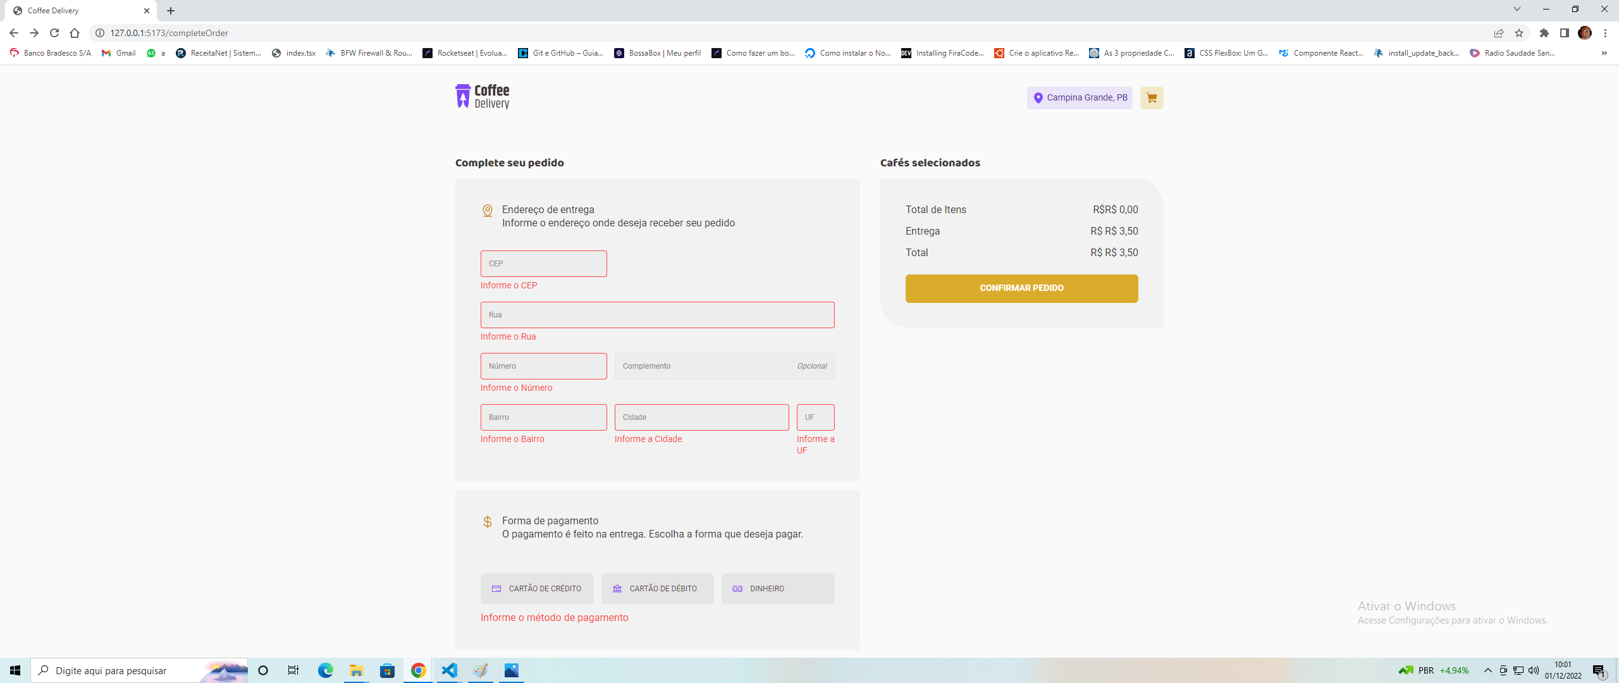Click the Coffee Delivery logo
This screenshot has width=1619, height=683.
[x=482, y=97]
